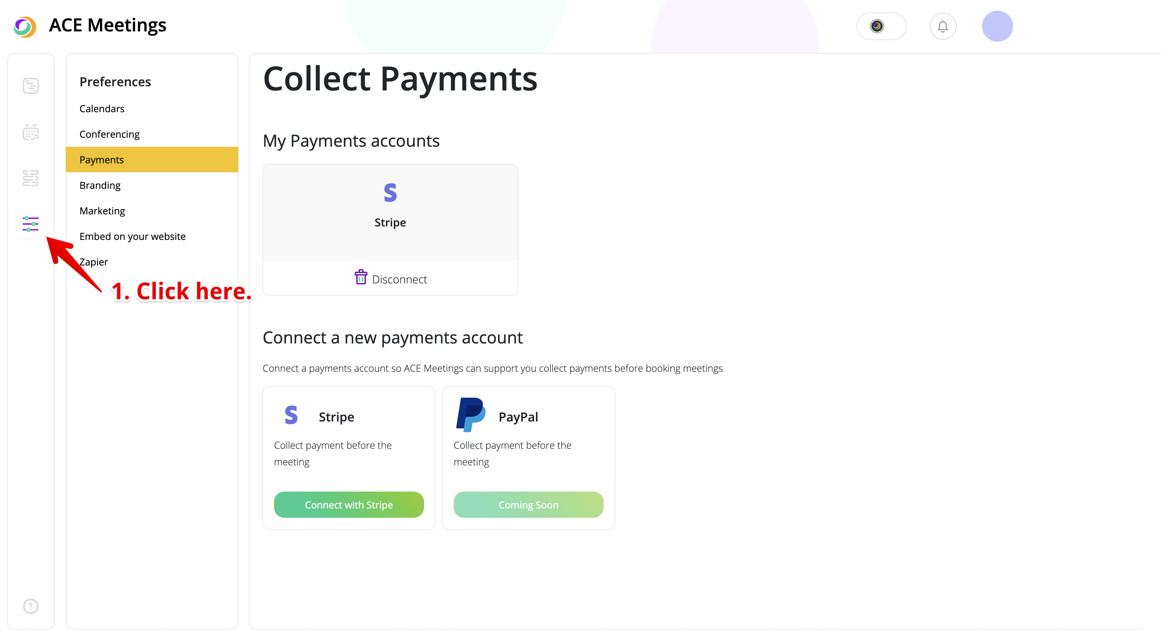Screen dimensions: 1161x630
Task: Click the ACE Meetings logo icon
Action: (x=25, y=27)
